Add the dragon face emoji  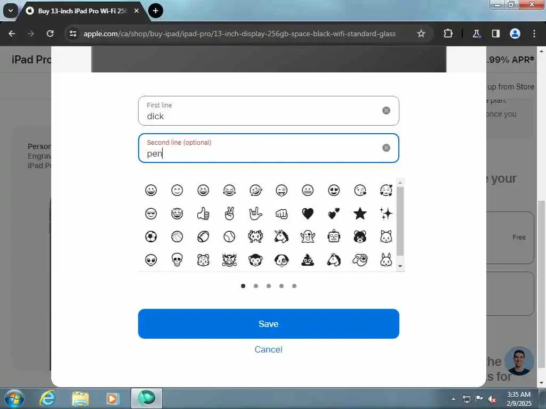(229, 260)
